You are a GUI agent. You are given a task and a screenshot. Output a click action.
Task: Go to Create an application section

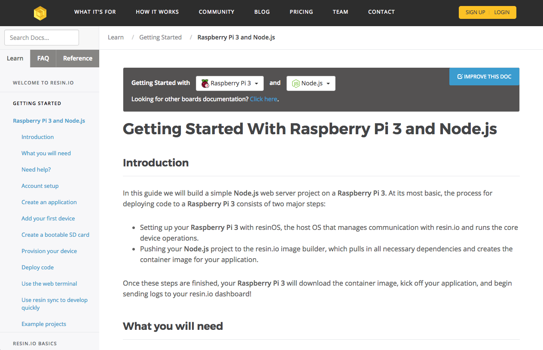point(49,202)
